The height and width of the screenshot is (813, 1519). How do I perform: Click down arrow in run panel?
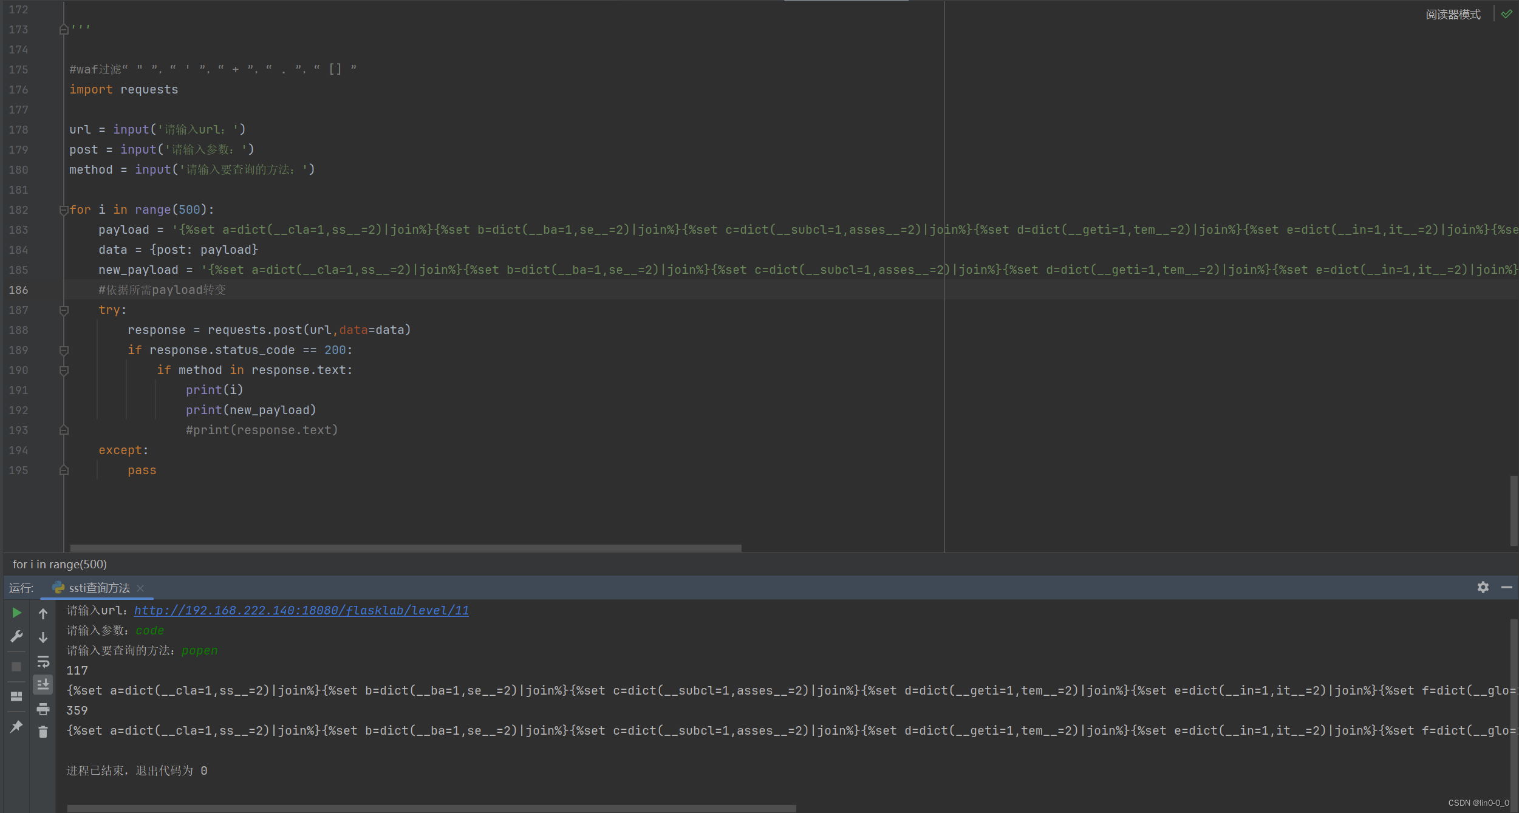point(43,638)
